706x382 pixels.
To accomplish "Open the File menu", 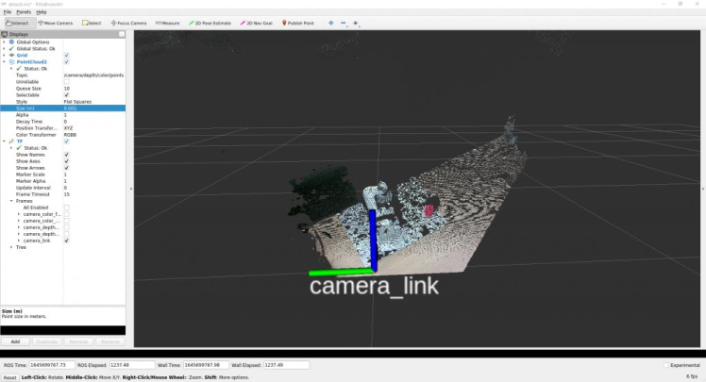I will (8, 11).
